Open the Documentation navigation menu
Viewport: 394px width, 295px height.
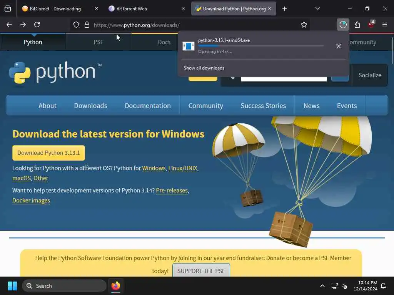pos(148,106)
